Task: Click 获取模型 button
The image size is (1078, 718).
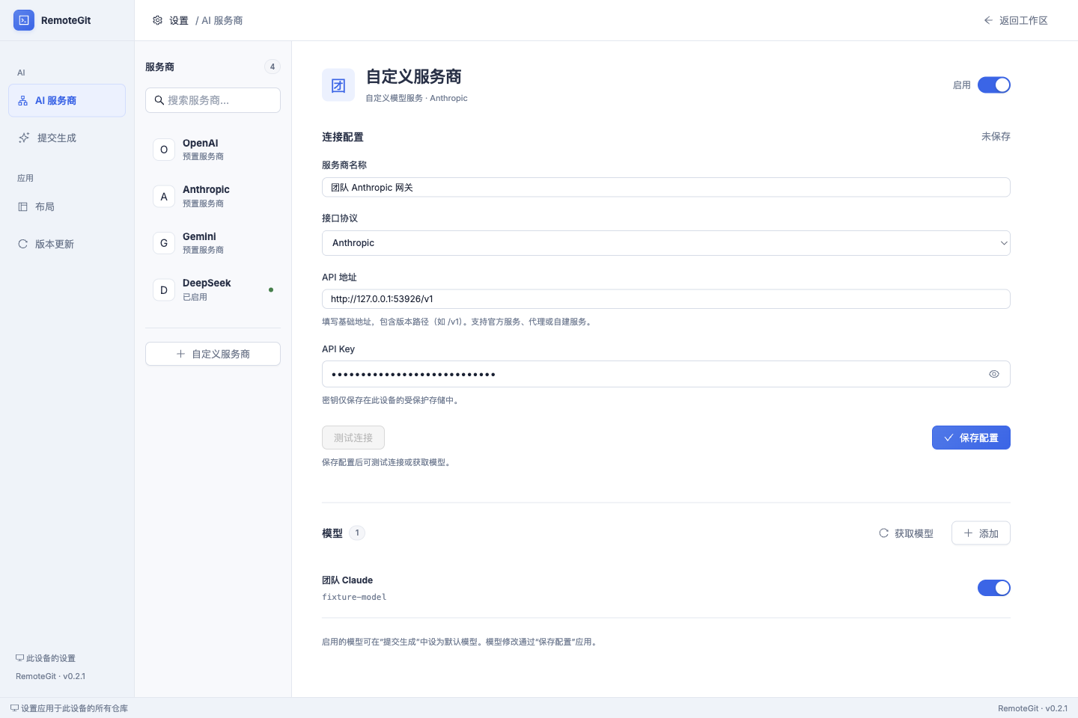Action: click(x=906, y=533)
